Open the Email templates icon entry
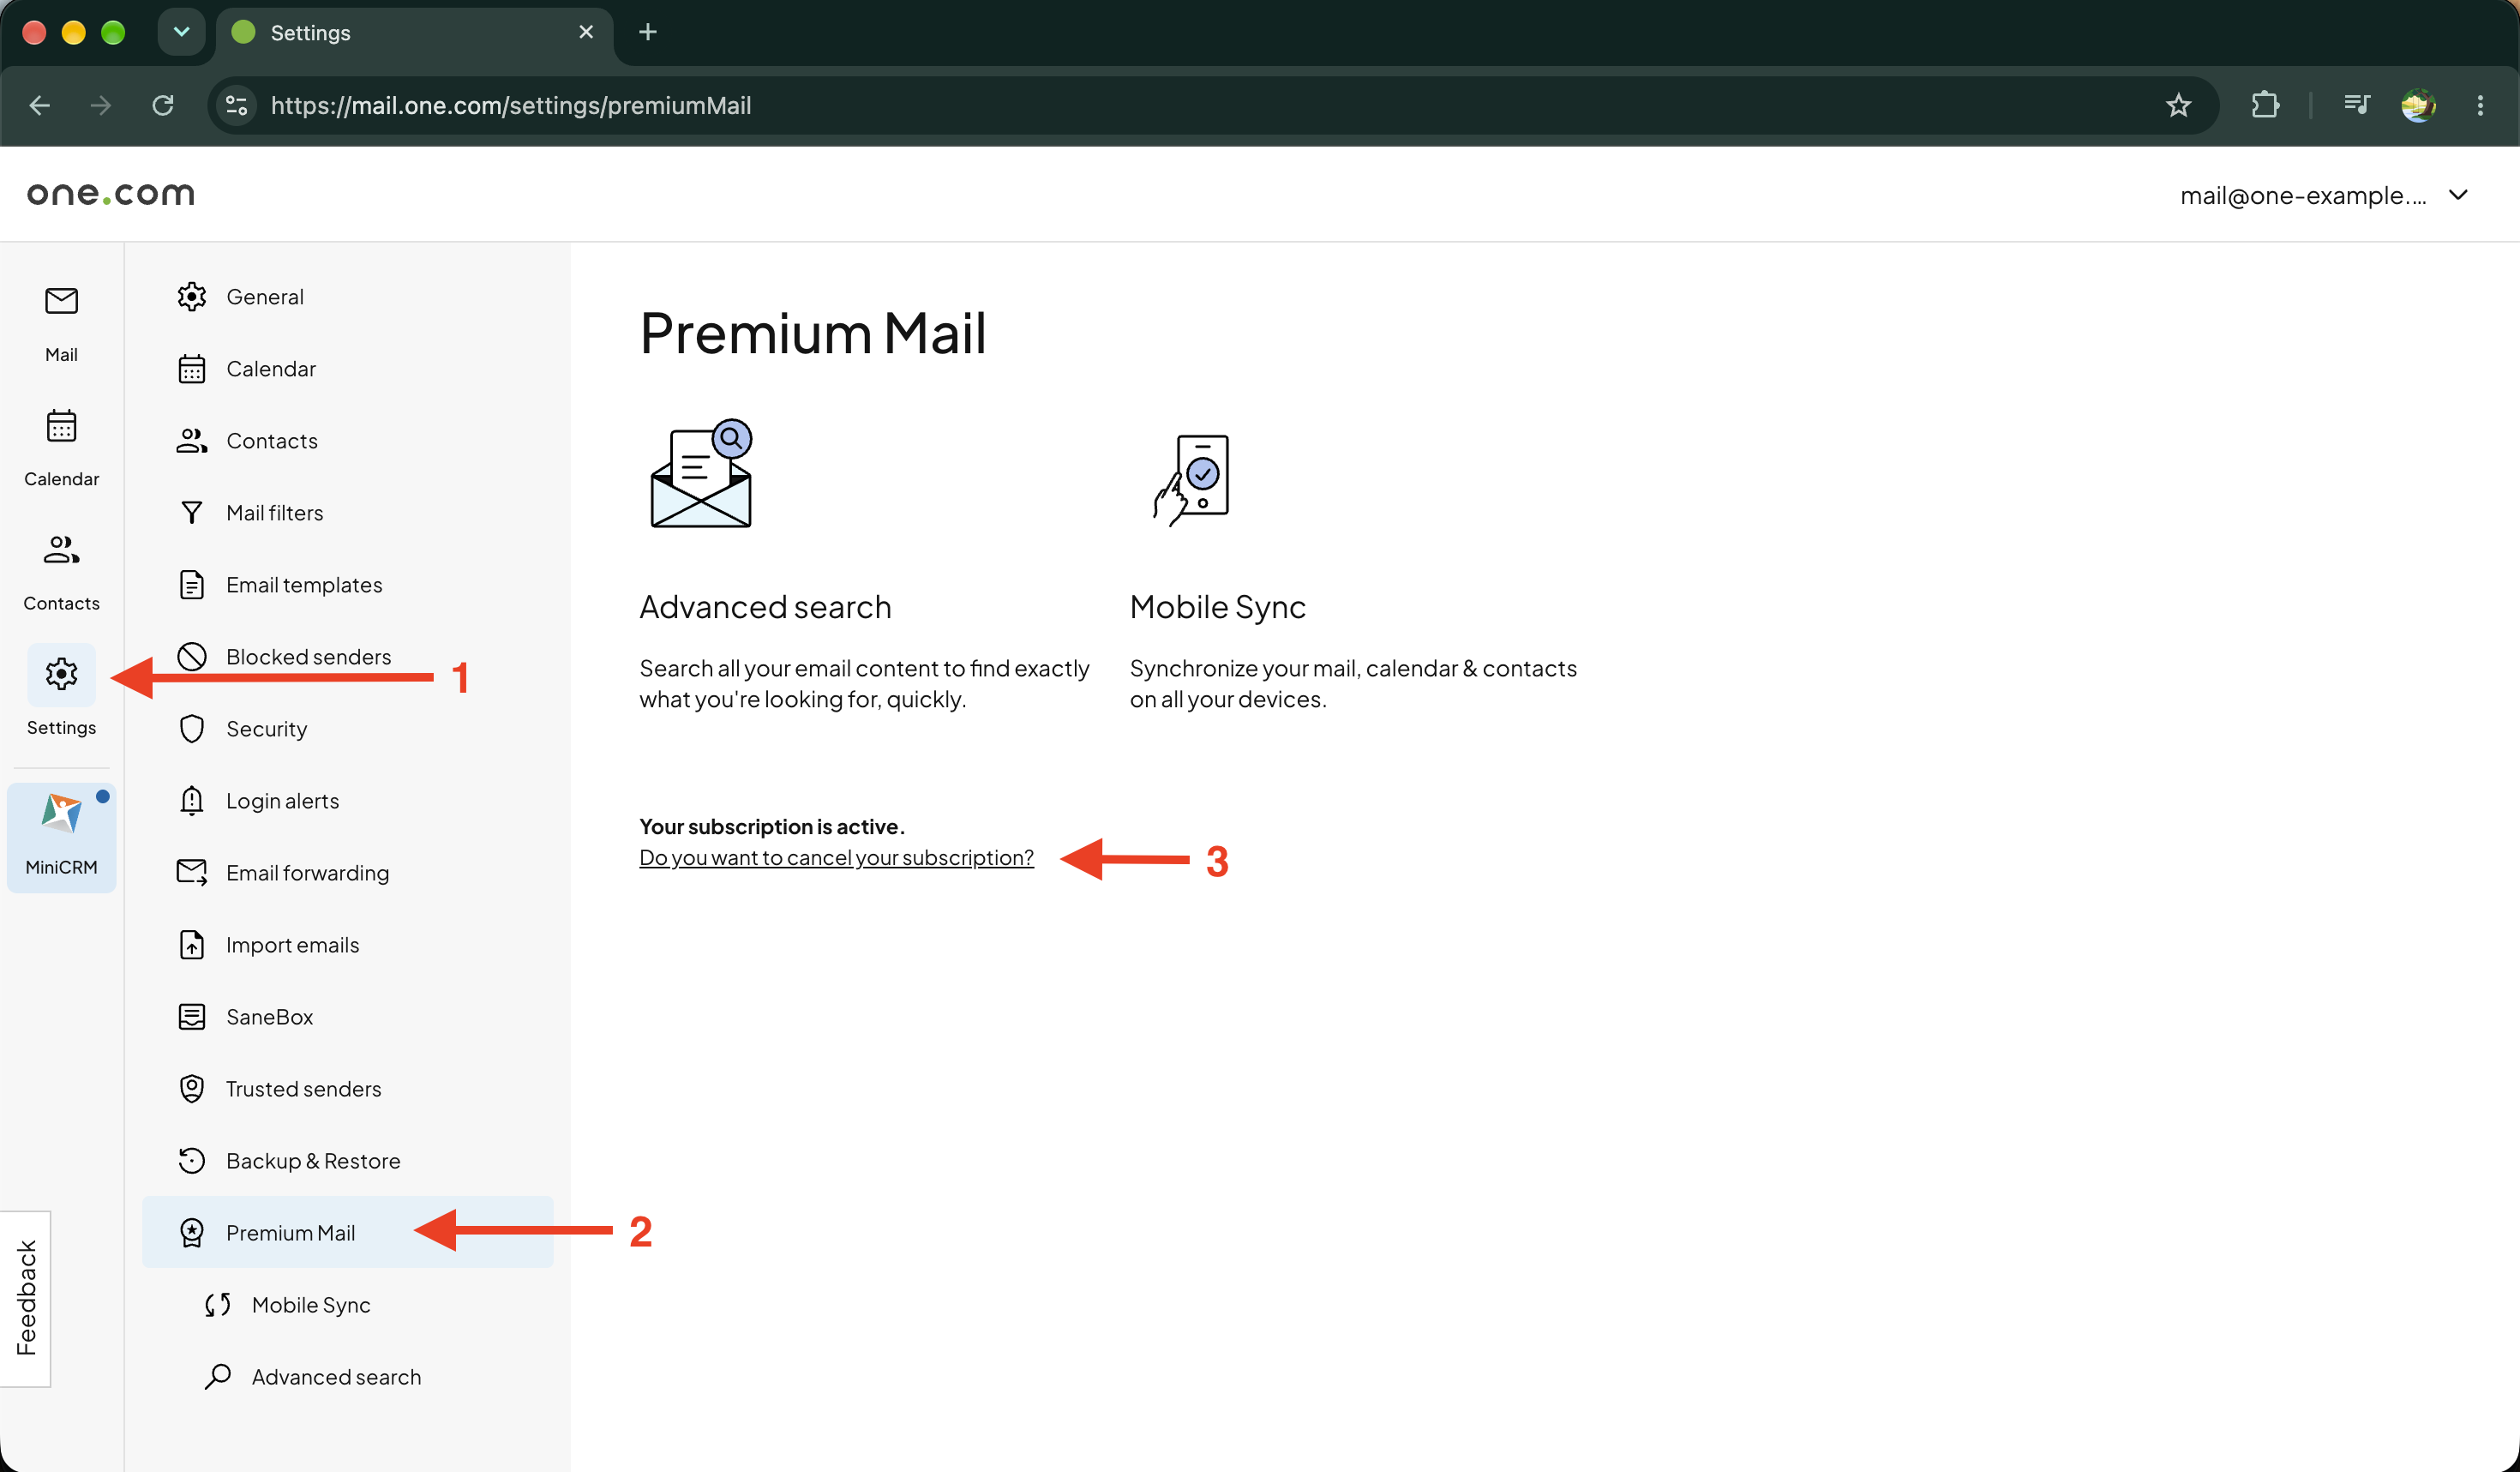This screenshot has height=1472, width=2520. click(x=191, y=585)
